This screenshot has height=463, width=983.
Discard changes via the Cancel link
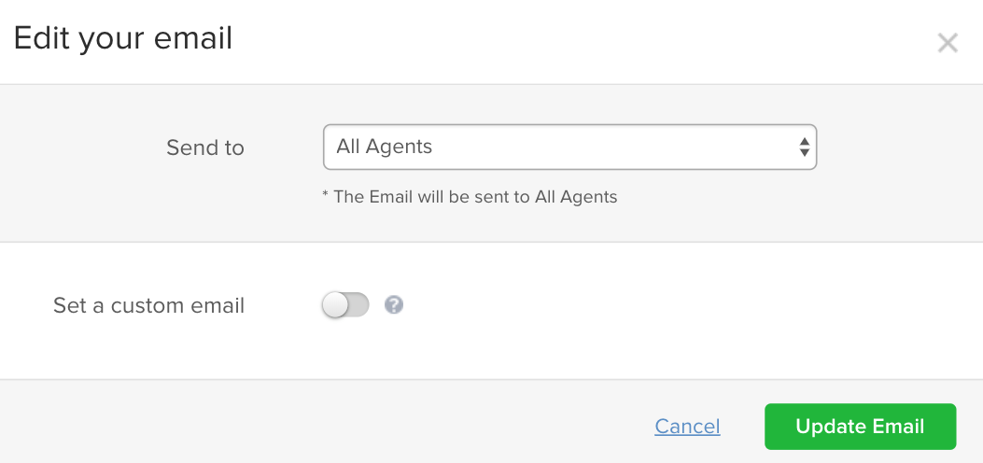687,427
